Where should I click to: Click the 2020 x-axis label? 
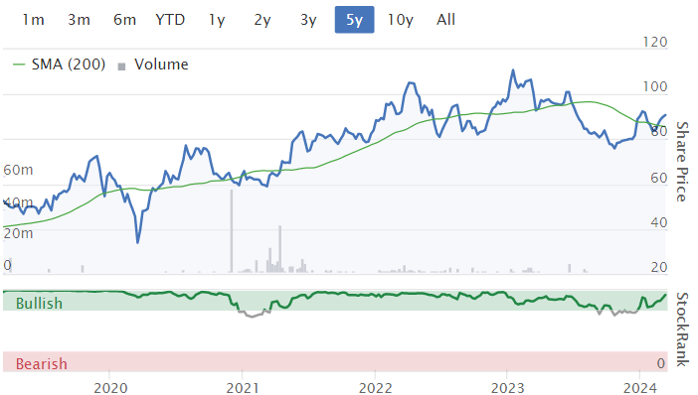coord(110,388)
